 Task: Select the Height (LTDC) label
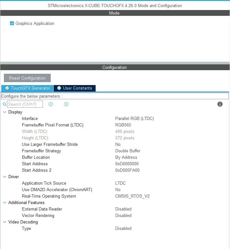pos(35,138)
